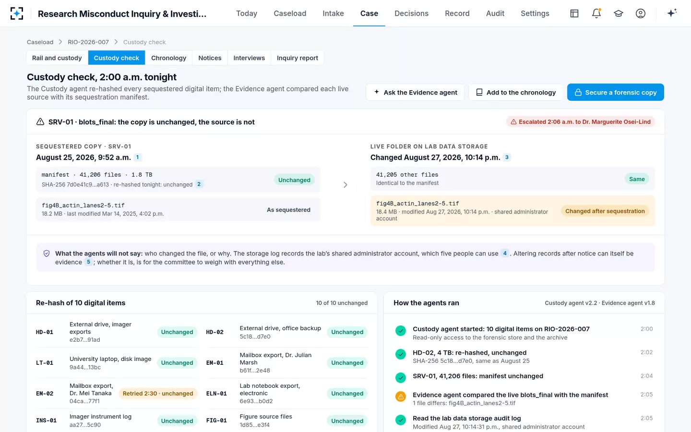This screenshot has width=691, height=432.
Task: Open the Interviews tab
Action: (x=249, y=58)
